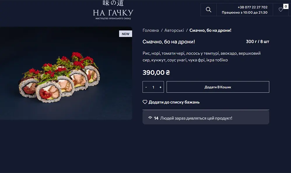Click the NEW badge on product photo
This screenshot has height=173, width=291.
126,34
